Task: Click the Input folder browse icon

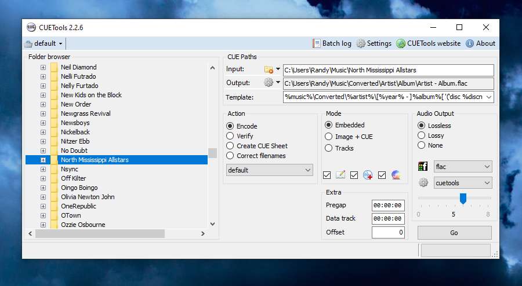Action: point(269,69)
